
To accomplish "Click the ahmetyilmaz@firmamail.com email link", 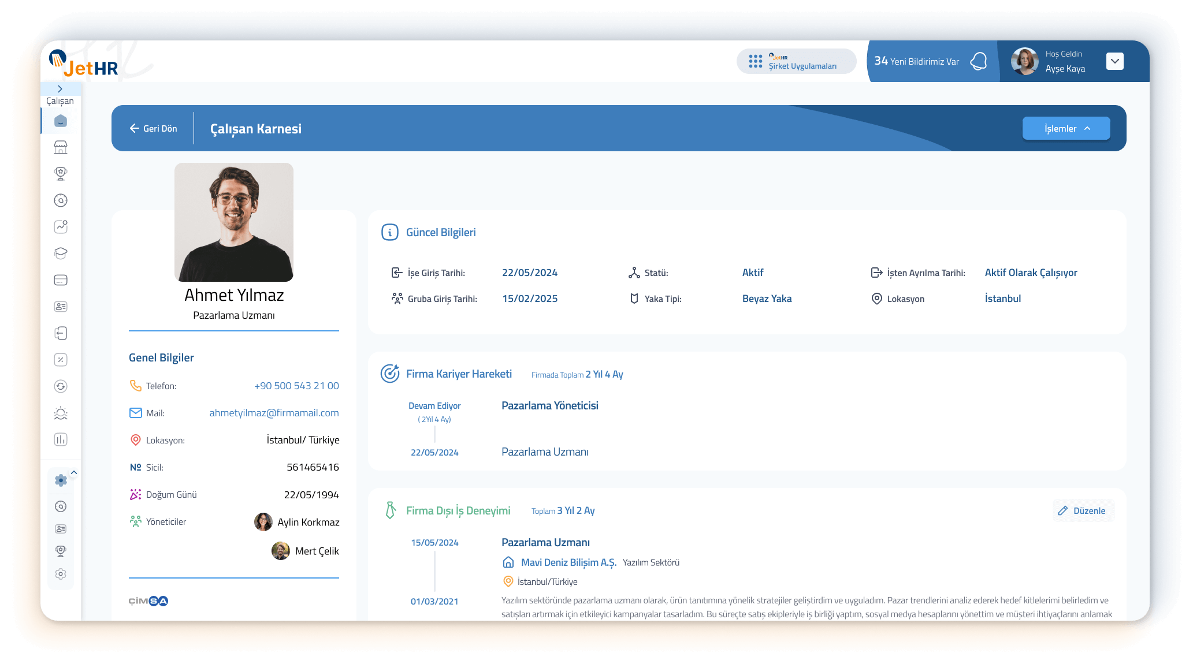I will point(274,413).
